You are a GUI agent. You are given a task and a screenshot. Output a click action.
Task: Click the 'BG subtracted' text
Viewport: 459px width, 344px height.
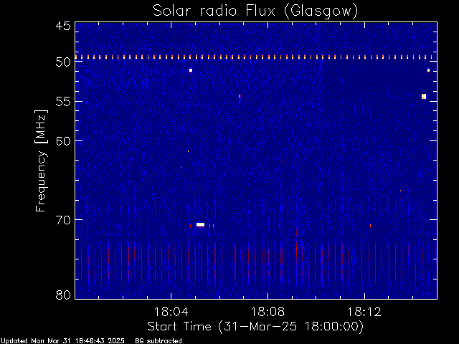pos(158,341)
